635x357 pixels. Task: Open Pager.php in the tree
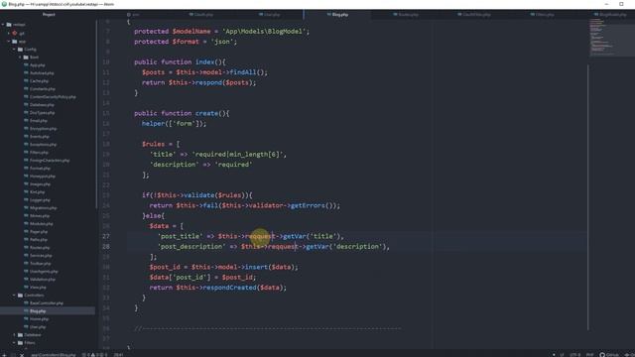39,232
